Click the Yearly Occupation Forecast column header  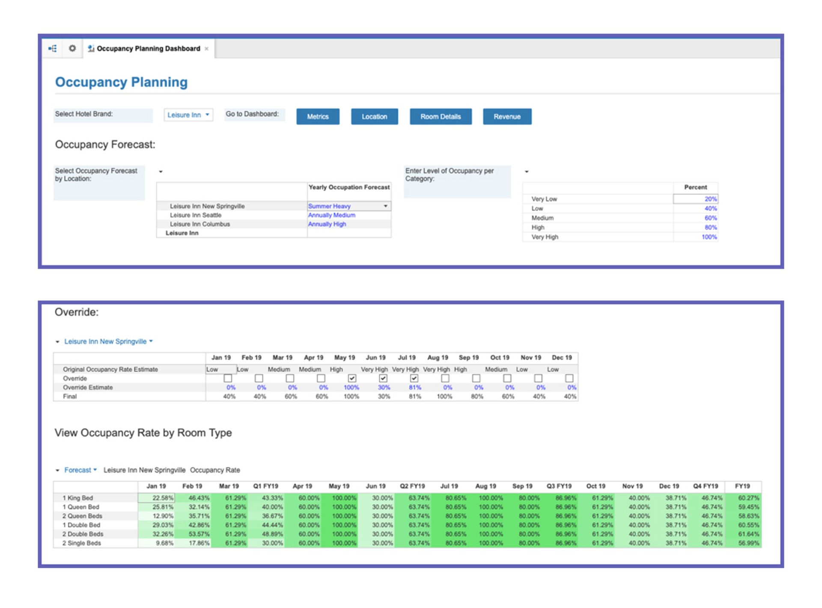tap(349, 187)
